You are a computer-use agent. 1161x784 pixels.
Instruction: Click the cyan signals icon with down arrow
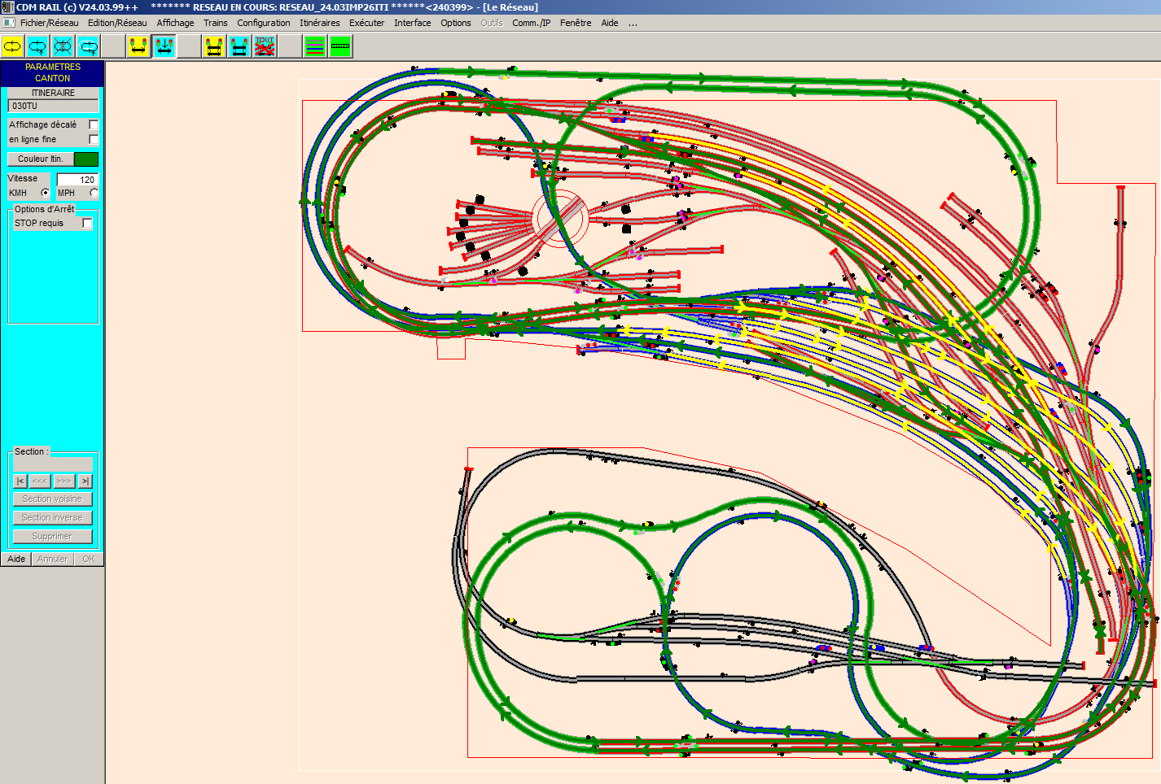tap(164, 46)
